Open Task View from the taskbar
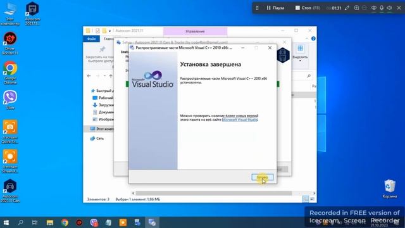Viewport: 405px width, 228px height. [x=35, y=222]
